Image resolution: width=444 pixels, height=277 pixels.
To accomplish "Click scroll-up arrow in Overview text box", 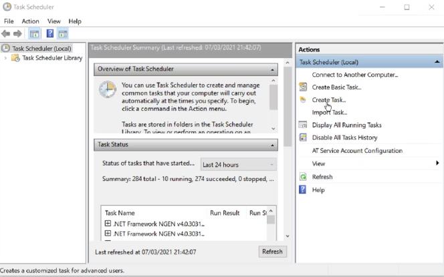I will click(x=273, y=81).
